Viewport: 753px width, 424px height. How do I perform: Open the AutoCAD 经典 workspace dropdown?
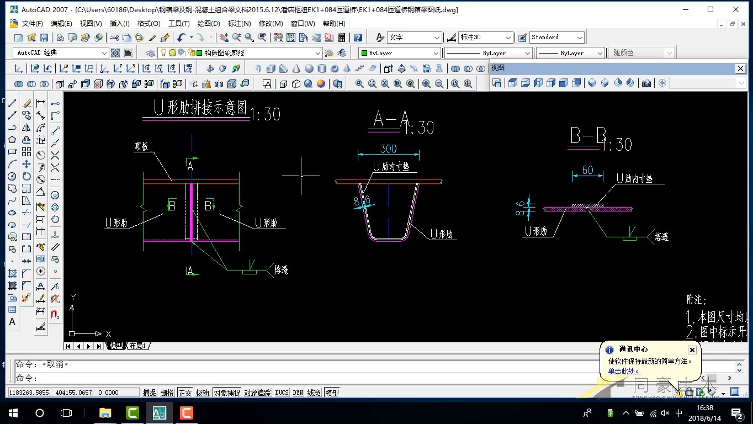(104, 53)
